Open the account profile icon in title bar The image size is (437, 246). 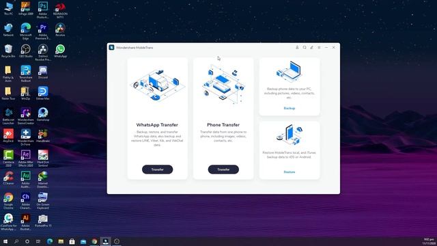(297, 47)
